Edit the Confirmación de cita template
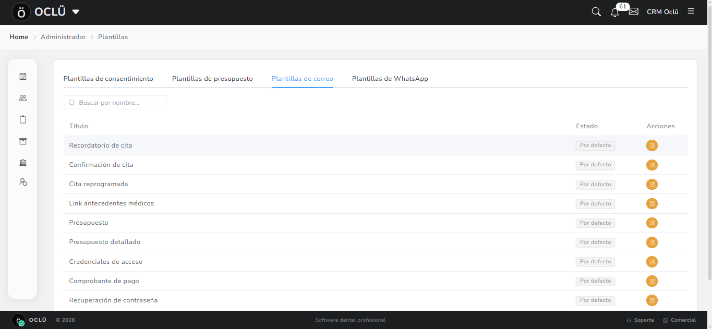Screen dimensions: 712x329 [652, 165]
